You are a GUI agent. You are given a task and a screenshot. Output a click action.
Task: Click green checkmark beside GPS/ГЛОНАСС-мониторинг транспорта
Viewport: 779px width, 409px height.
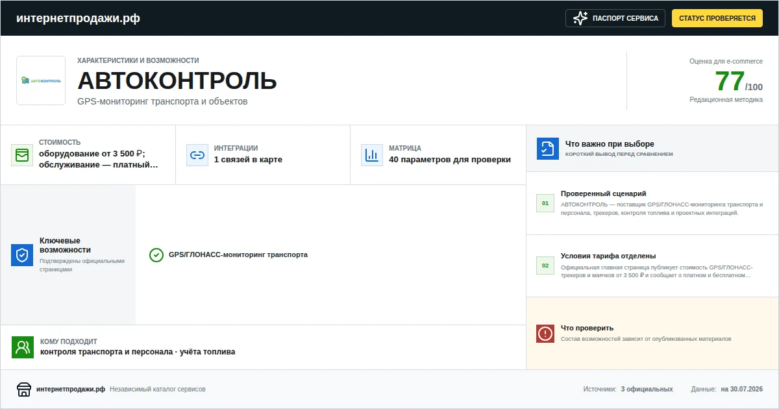[x=156, y=255]
